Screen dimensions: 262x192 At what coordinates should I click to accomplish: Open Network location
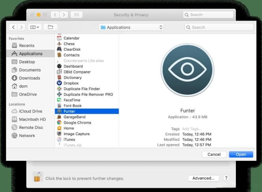(x=30, y=136)
